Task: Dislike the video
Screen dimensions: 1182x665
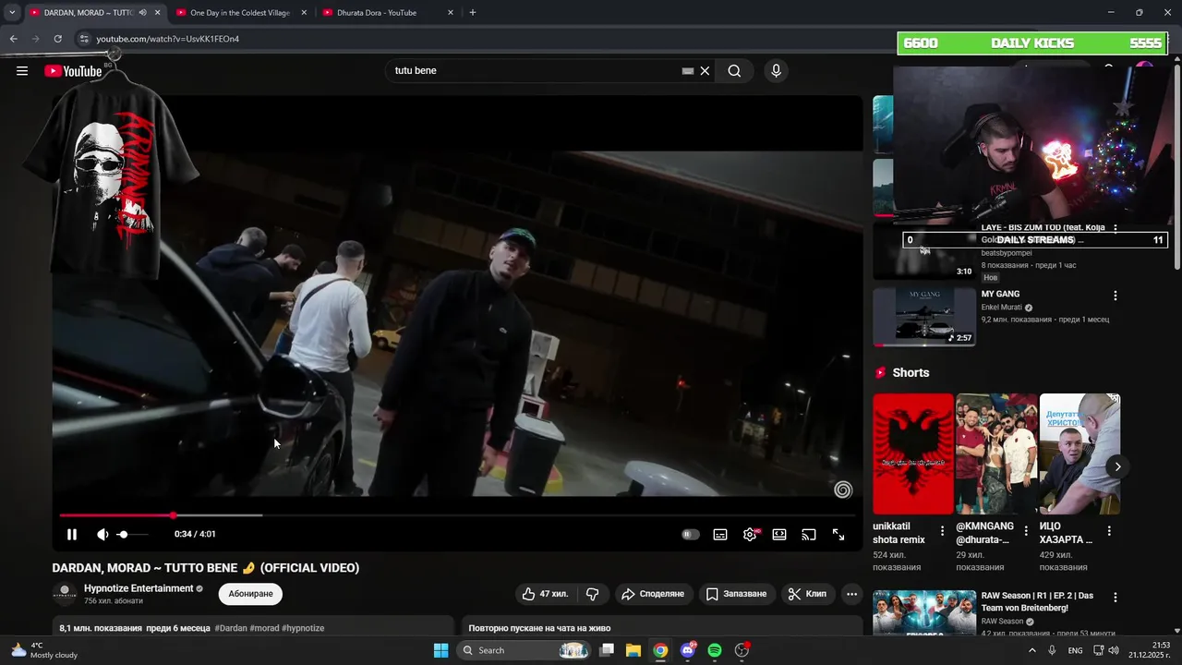Action: coord(594,594)
